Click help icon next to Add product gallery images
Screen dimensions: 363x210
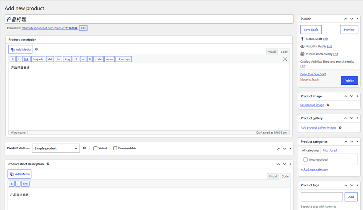coord(340,128)
